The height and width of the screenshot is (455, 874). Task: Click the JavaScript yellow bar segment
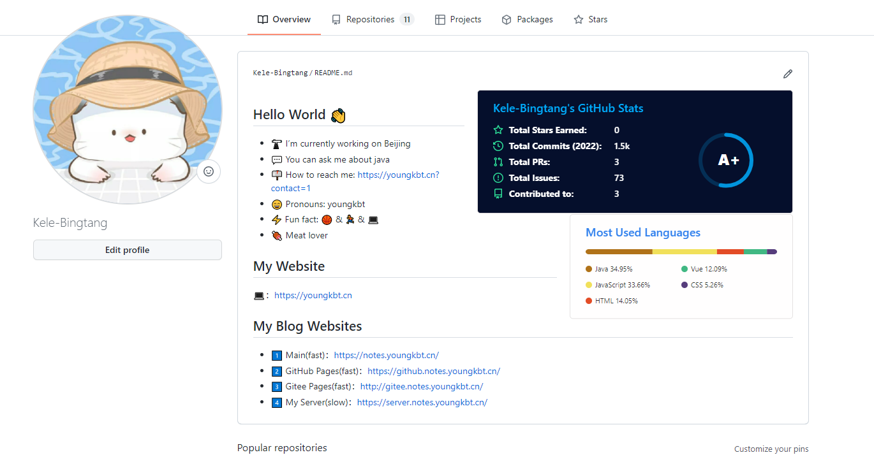pos(685,252)
